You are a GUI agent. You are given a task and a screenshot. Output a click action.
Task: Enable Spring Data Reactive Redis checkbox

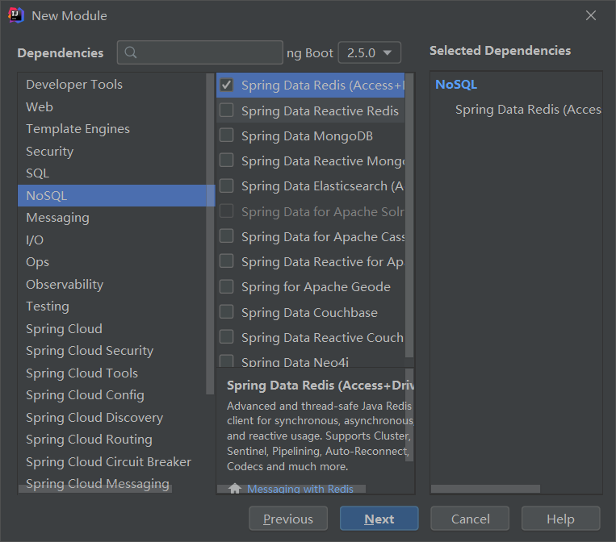pos(227,110)
